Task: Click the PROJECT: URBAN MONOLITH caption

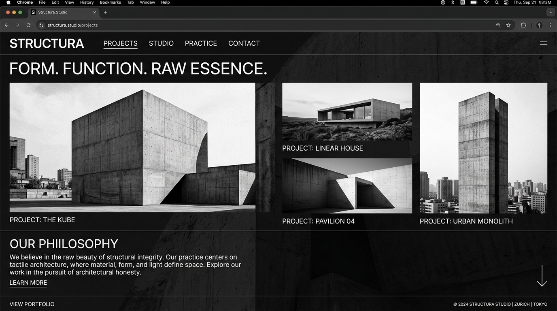Action: tap(466, 221)
